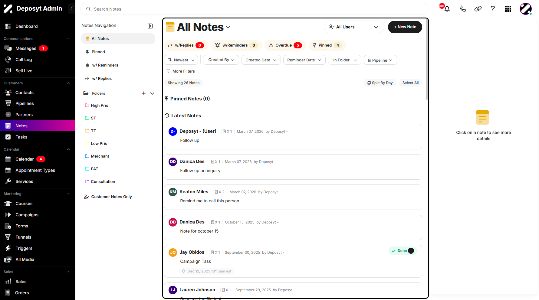
Task: Expand More Filters
Action: pyautogui.click(x=181, y=71)
